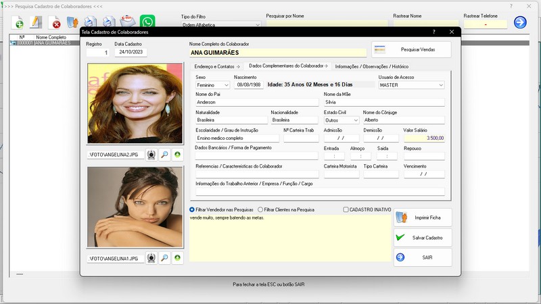541x304 pixels.
Task: Click the E-mail envelope toolbar icon
Action: [x=126, y=22]
